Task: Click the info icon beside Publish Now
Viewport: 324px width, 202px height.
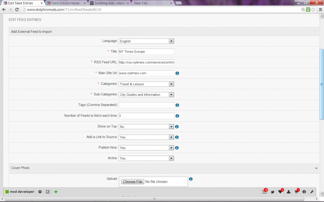Action: [x=177, y=148]
